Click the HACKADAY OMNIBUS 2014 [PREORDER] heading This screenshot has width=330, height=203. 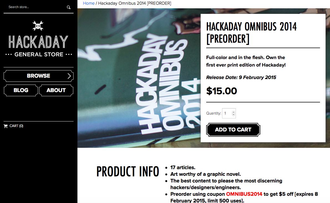pos(251,33)
